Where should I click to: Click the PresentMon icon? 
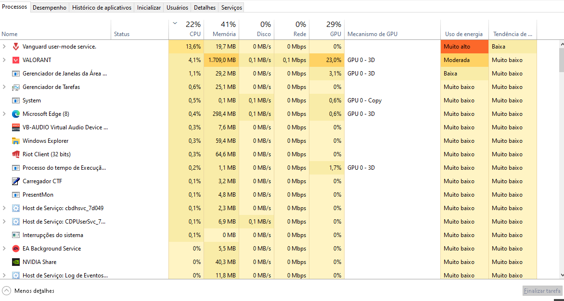pos(16,195)
